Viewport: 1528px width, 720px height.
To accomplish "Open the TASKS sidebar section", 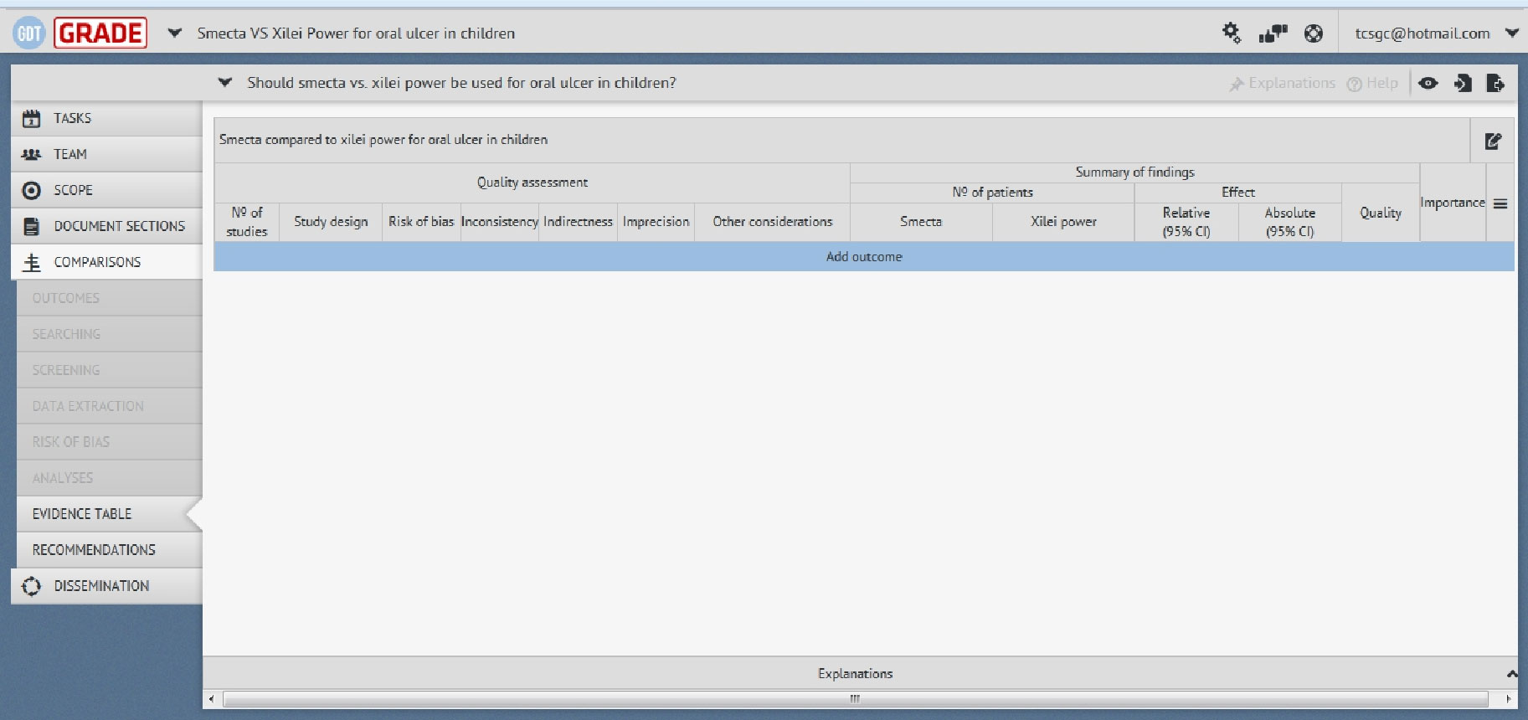I will pyautogui.click(x=107, y=118).
